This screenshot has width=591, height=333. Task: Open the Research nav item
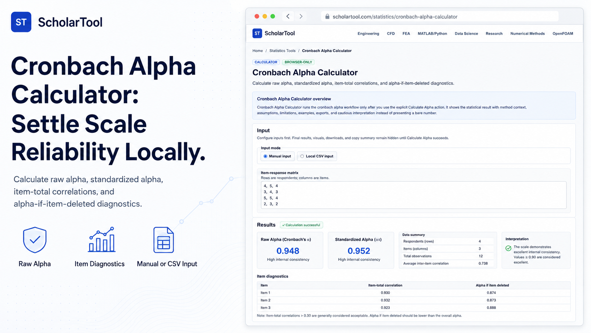(x=494, y=34)
